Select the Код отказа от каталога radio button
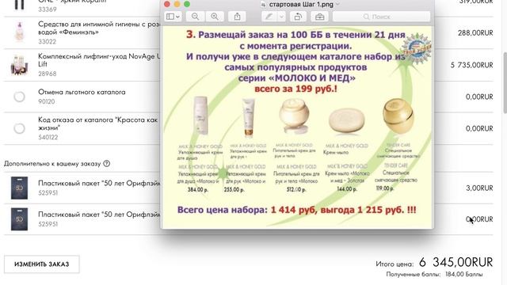Image resolution: width=507 pixels, height=285 pixels. pyautogui.click(x=19, y=128)
